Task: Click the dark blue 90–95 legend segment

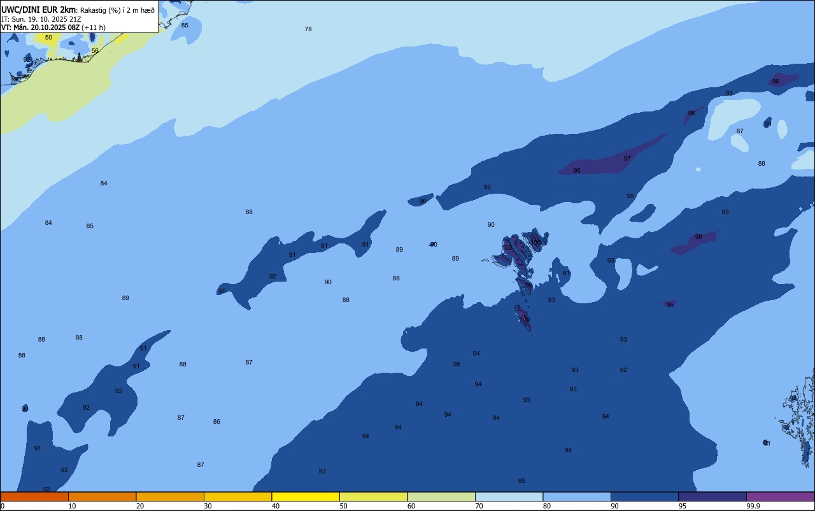Action: [x=644, y=496]
